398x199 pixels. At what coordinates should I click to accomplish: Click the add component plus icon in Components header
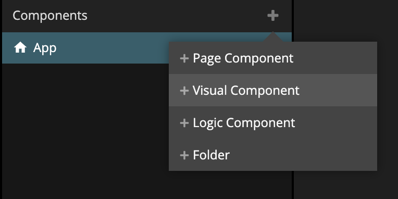tap(273, 16)
